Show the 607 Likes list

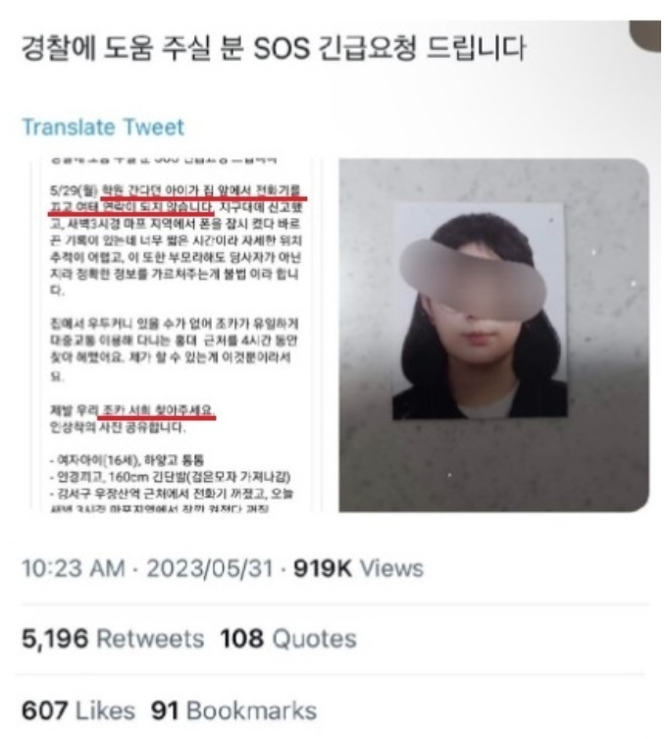[x=78, y=711]
